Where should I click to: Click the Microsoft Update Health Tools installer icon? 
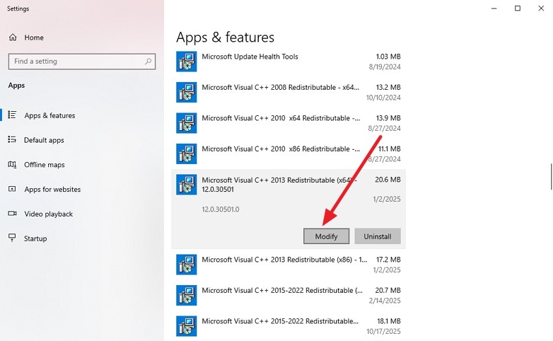click(x=187, y=61)
